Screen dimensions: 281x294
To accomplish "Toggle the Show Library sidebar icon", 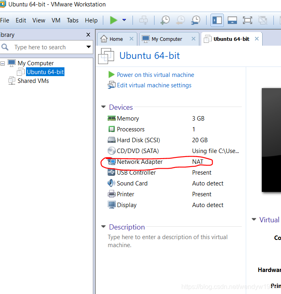I will tap(217, 20).
